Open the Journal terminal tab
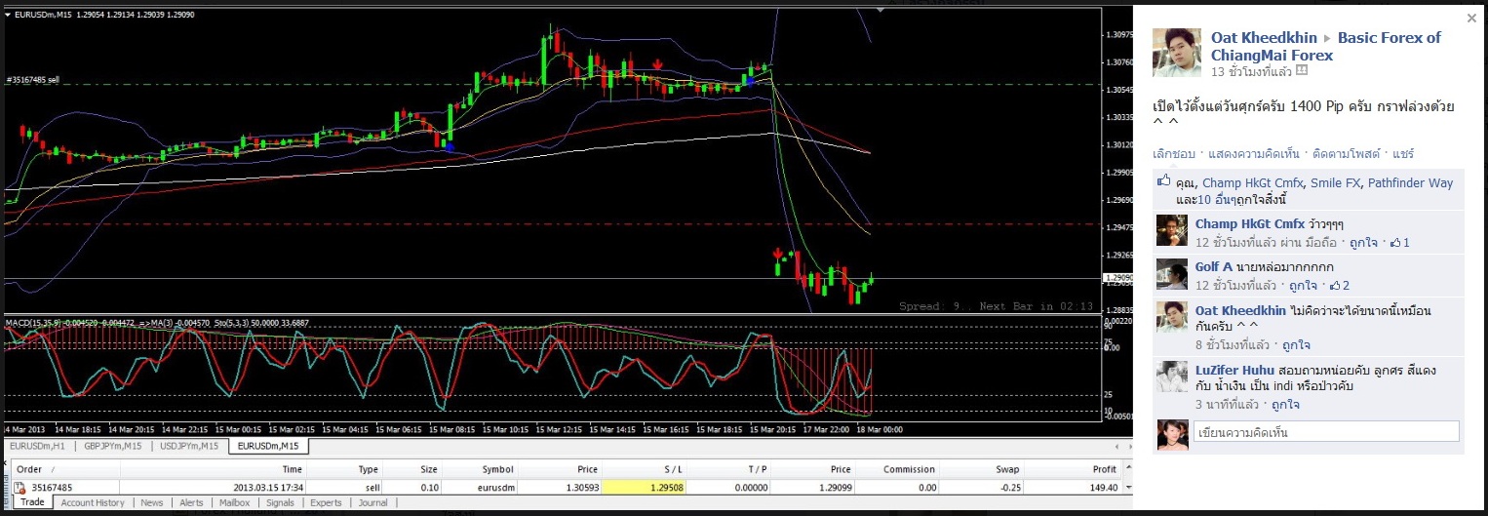The width and height of the screenshot is (1488, 516). point(372,503)
